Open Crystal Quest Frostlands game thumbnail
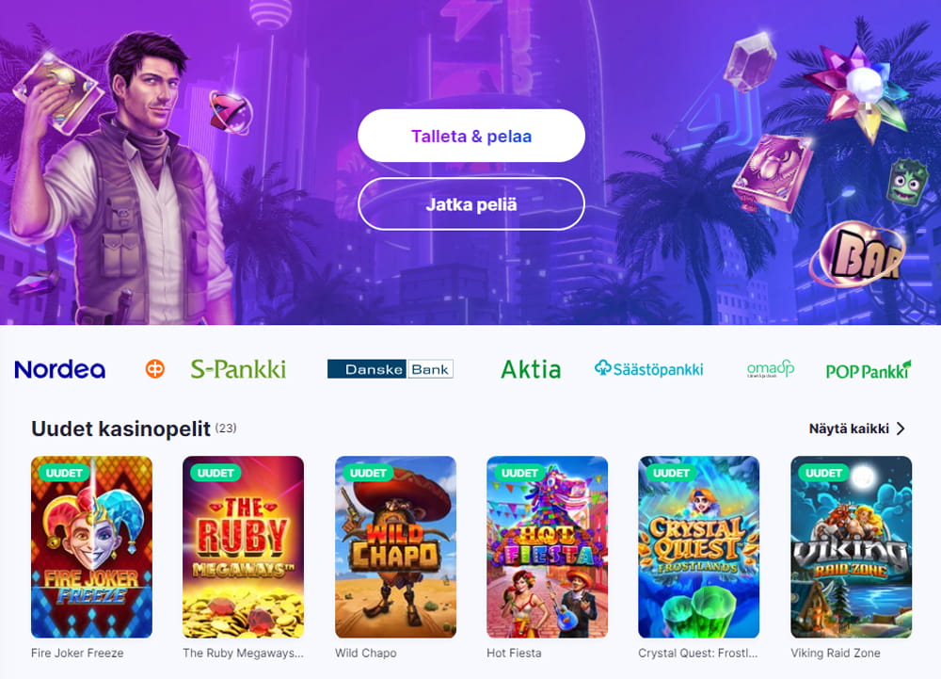The image size is (941, 679). click(x=698, y=547)
